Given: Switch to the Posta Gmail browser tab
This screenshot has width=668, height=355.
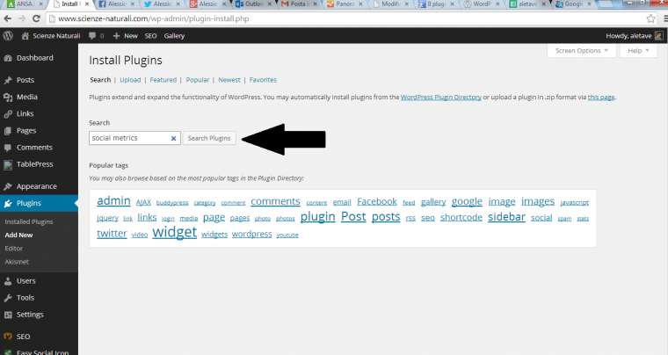Looking at the screenshot, I should [299, 4].
